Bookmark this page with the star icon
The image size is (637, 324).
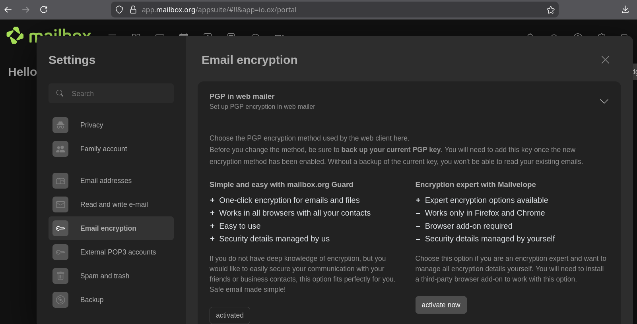click(550, 10)
